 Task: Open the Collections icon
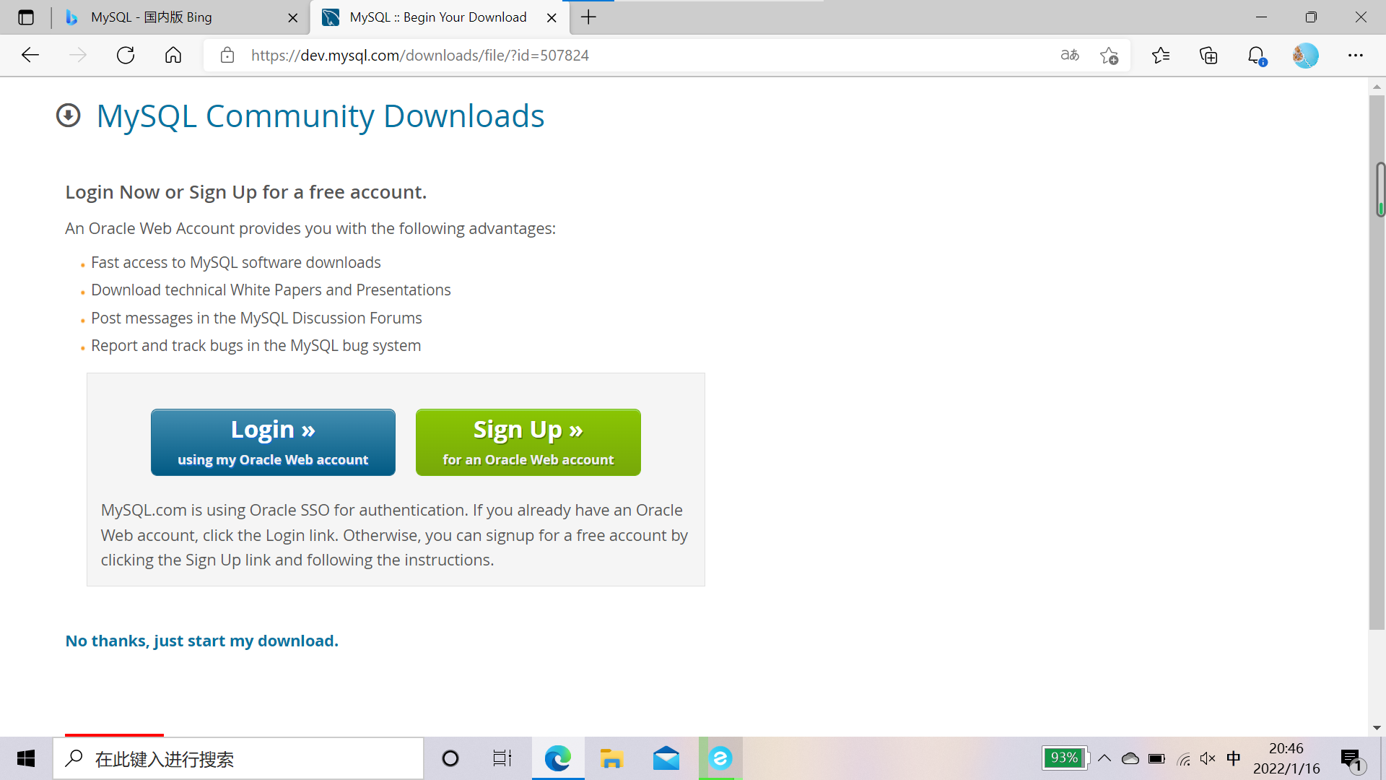(x=1208, y=56)
